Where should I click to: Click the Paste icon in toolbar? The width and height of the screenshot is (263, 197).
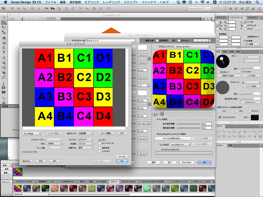tap(59, 8)
